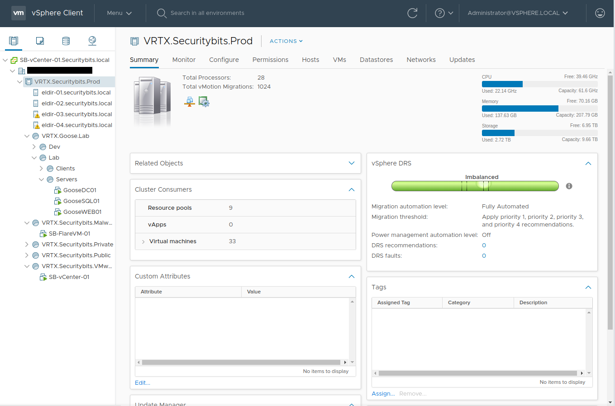This screenshot has height=406, width=615.
Task: Switch to VMs and Templates inventory view
Action: point(40,41)
